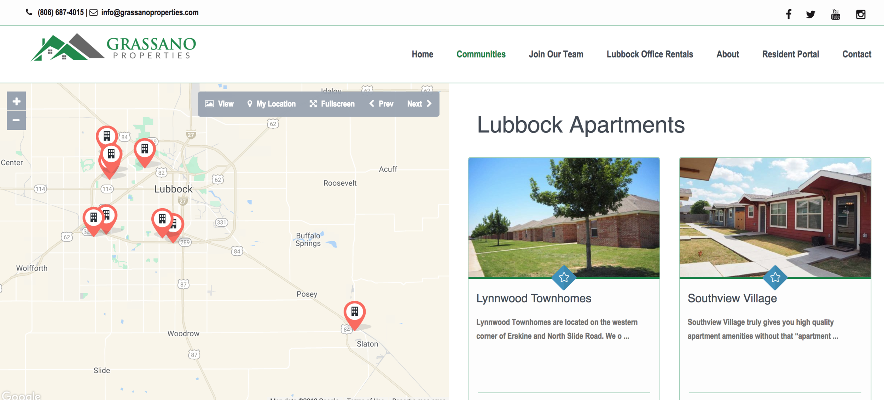Viewport: 884px width, 400px height.
Task: Click the Slaton property map marker
Action: click(x=354, y=312)
